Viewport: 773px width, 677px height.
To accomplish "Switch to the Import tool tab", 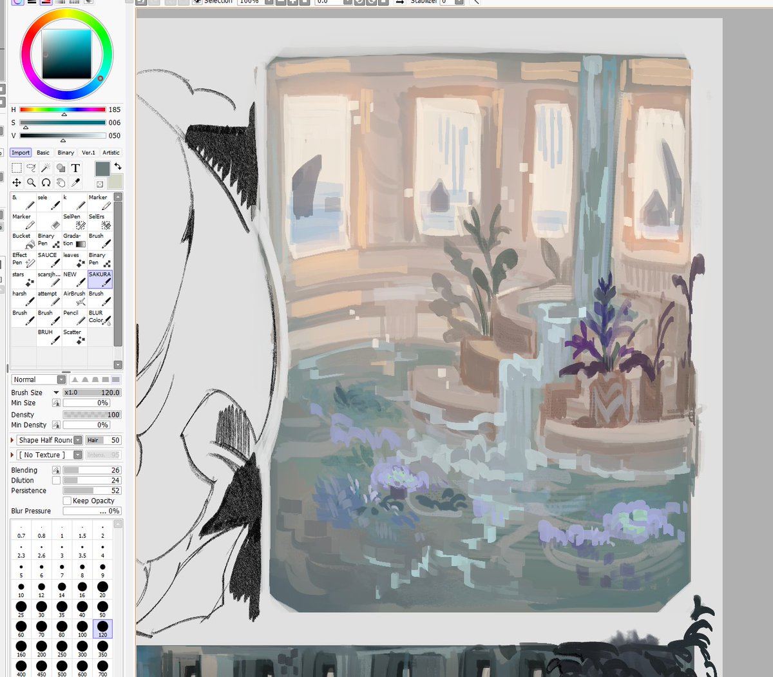I will 21,153.
